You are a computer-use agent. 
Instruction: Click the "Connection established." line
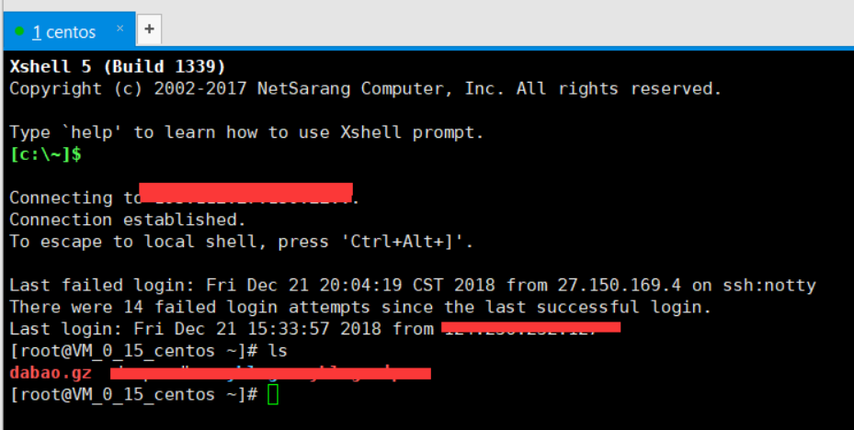pos(128,220)
